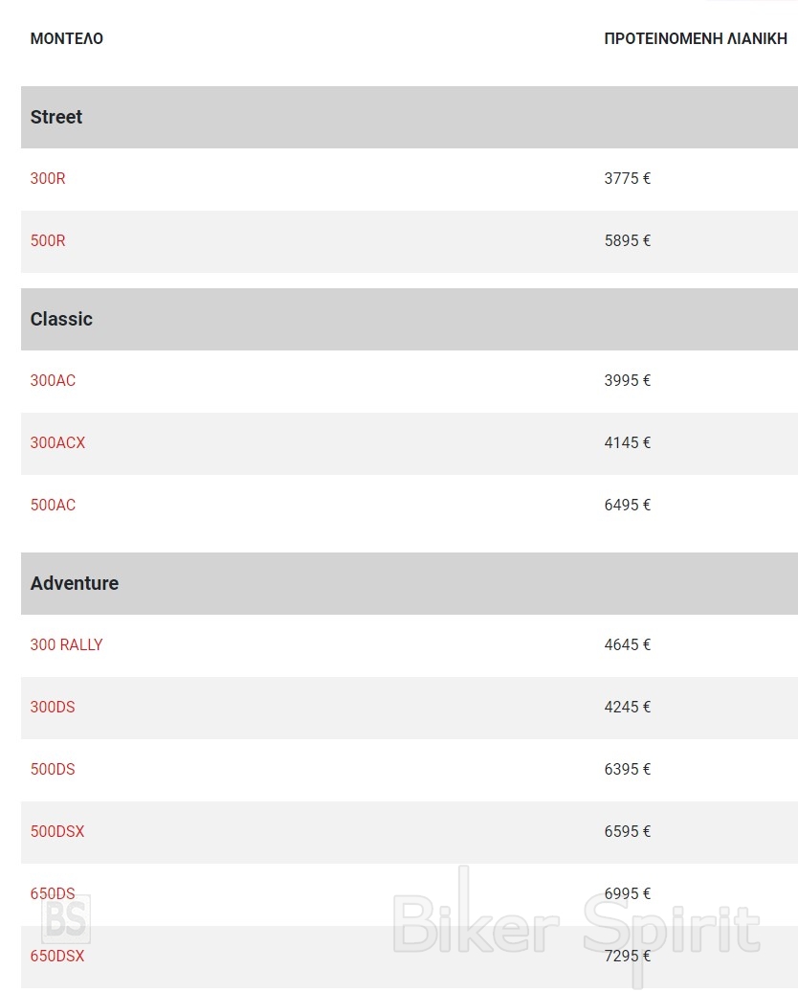798x992 pixels.
Task: Click the ΠΡΟΤΕΙΝΟΜΕΝΗ ΛΙΑΝΙΚΗ column header
Action: click(x=696, y=39)
